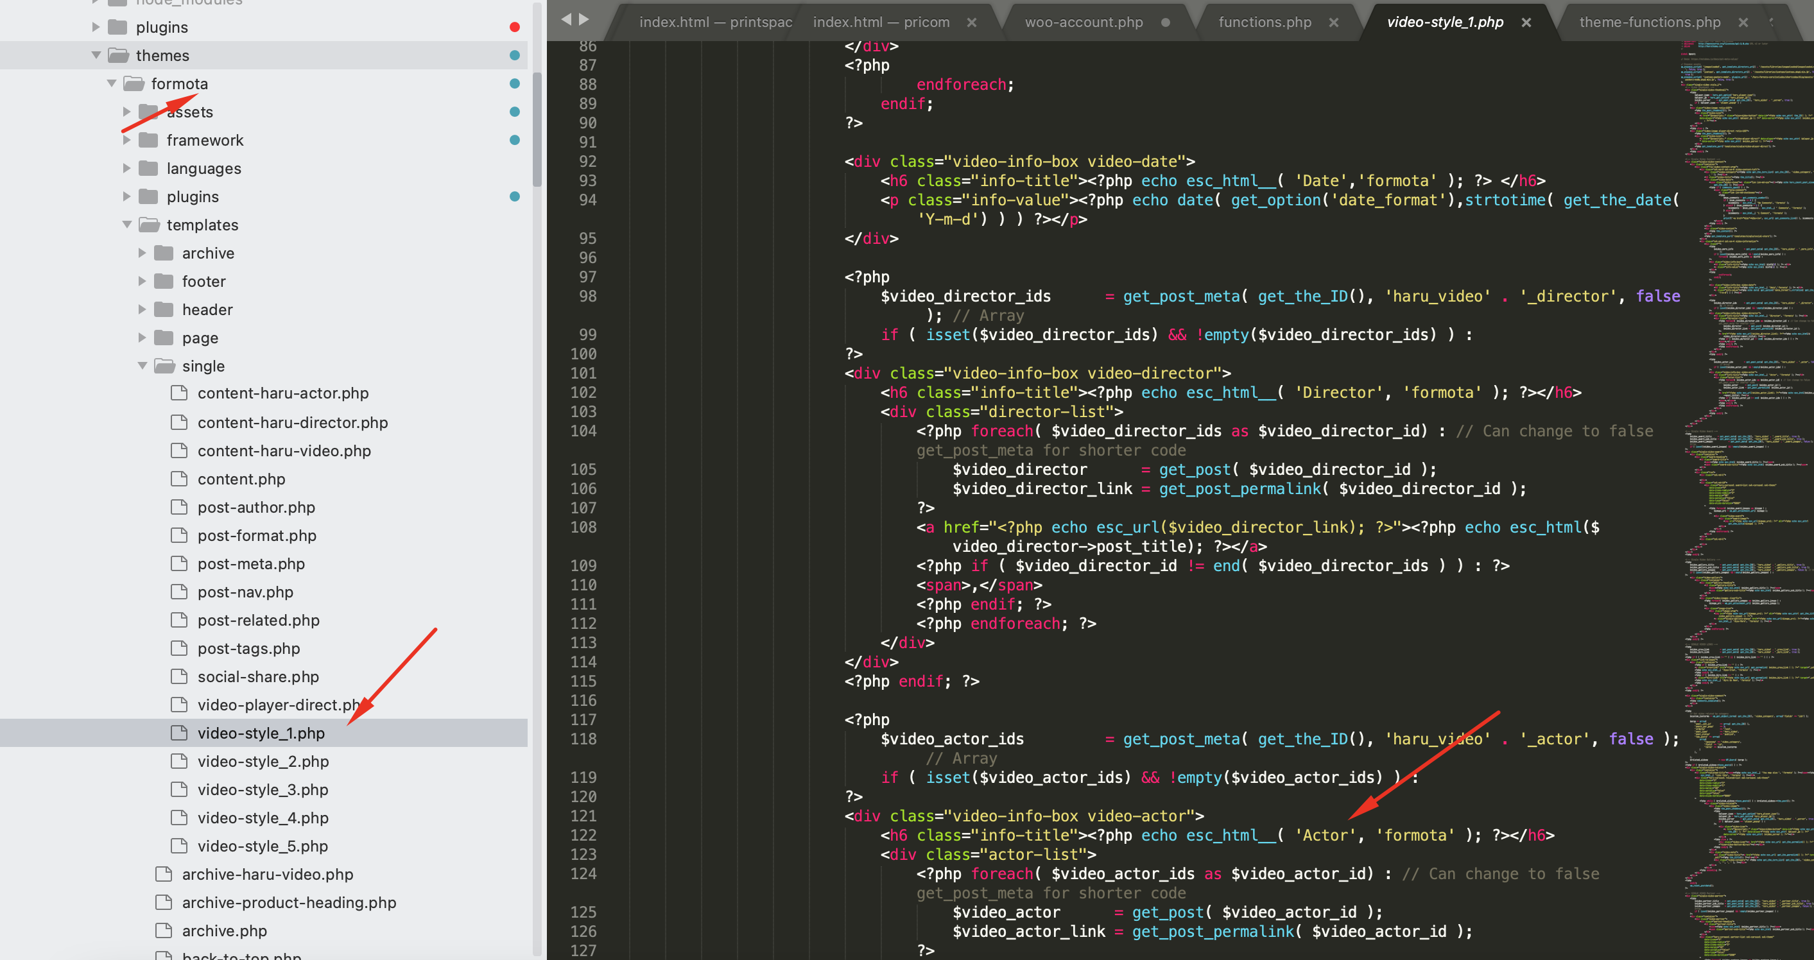Expand the archive folder
This screenshot has height=960, width=1814.
(x=143, y=253)
